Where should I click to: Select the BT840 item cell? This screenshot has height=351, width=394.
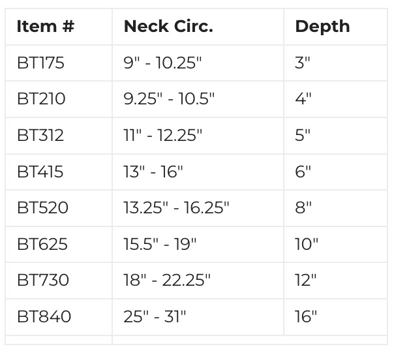pos(44,317)
